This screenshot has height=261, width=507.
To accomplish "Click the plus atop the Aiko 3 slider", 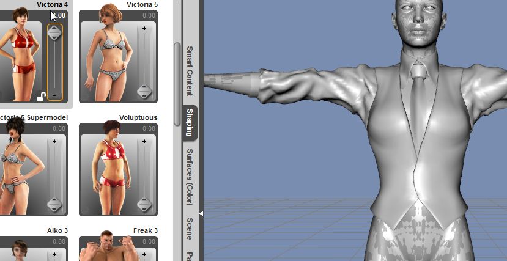I will [x=54, y=254].
